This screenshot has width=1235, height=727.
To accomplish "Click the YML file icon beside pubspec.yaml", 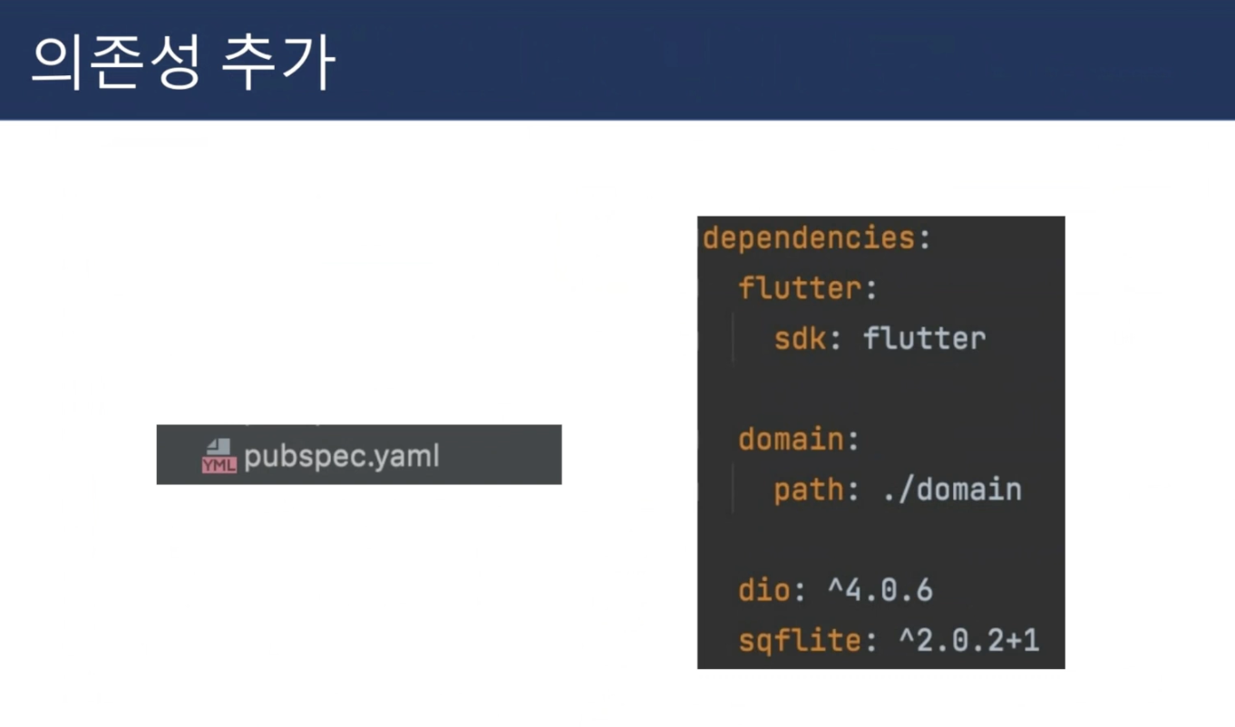I will coord(219,456).
